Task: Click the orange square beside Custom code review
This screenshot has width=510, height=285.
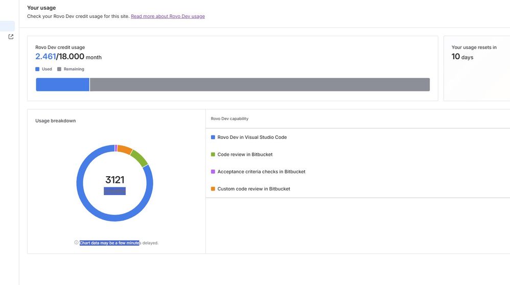Action: click(213, 189)
